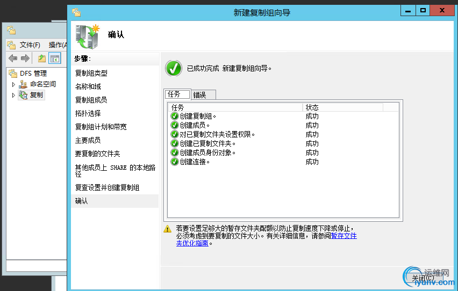Expand the 复制 tree node
Viewport: 458px width, 291px height.
[13, 95]
